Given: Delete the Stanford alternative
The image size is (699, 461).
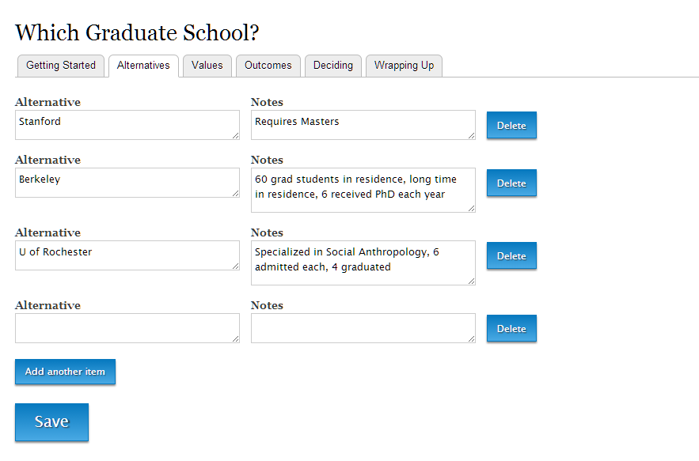Looking at the screenshot, I should [511, 125].
